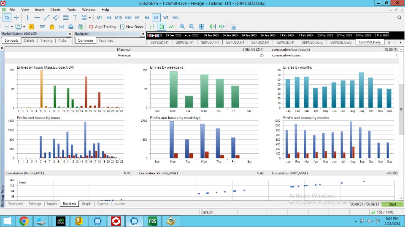Viewport: 405px width, 227px height.
Task: Click the gold dollar trading icon
Action: point(31,27)
